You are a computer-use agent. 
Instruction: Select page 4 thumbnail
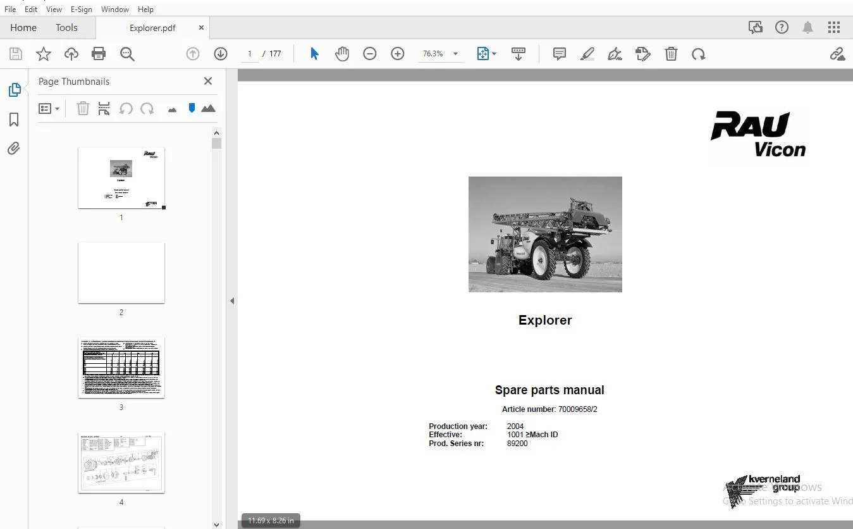tap(121, 463)
